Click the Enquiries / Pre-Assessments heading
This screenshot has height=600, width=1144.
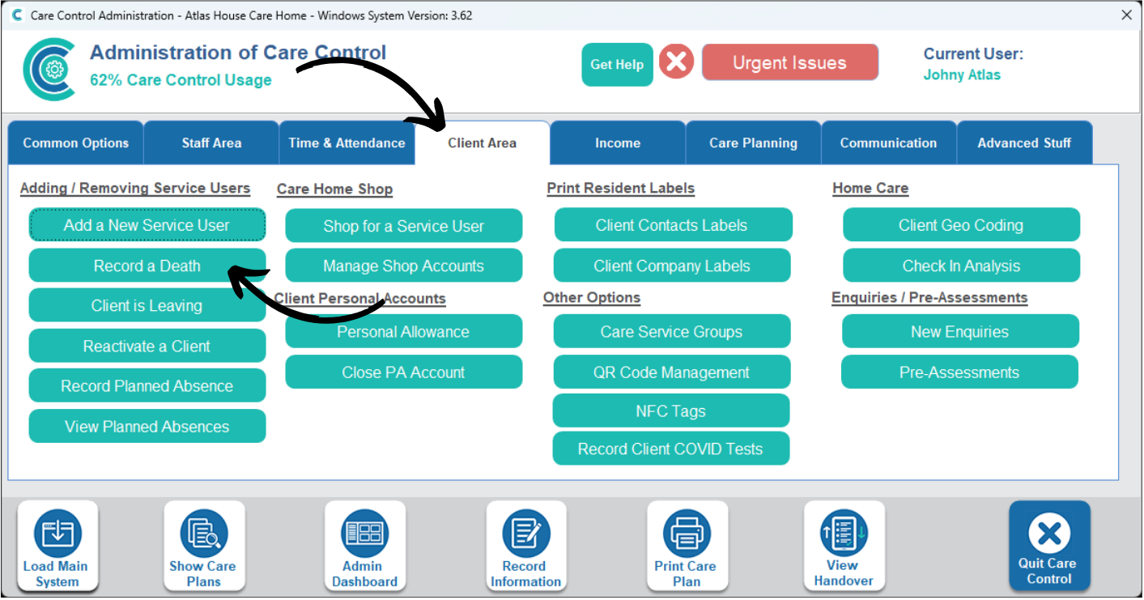coord(929,297)
